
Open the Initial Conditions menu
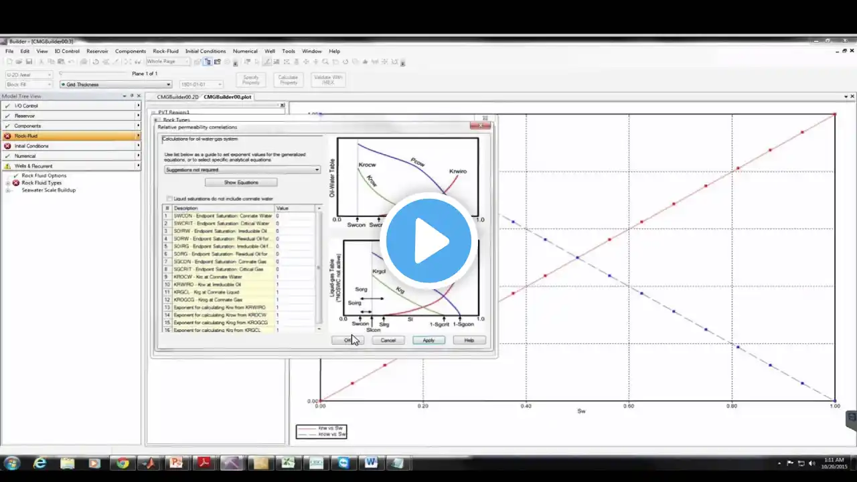tap(206, 51)
